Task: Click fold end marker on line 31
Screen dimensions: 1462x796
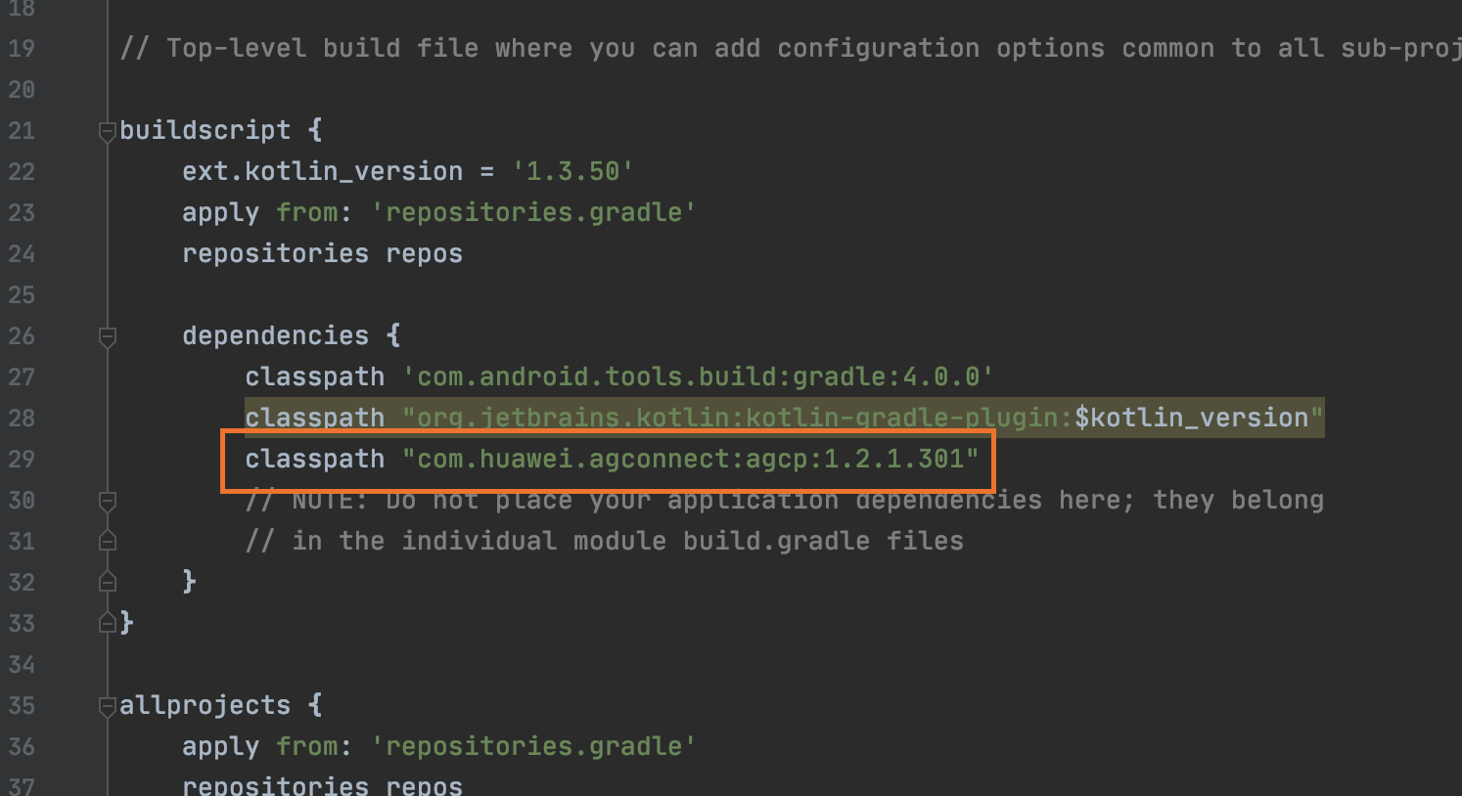Action: (108, 542)
